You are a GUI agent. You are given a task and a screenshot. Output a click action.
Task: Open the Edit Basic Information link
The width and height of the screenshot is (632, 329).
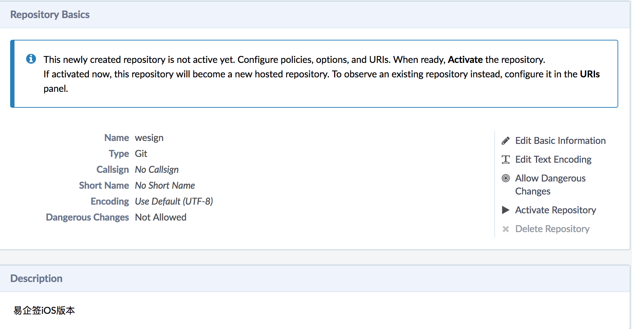560,141
